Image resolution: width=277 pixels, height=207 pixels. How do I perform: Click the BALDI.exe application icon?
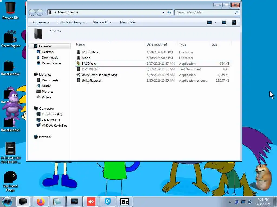[x=78, y=64]
